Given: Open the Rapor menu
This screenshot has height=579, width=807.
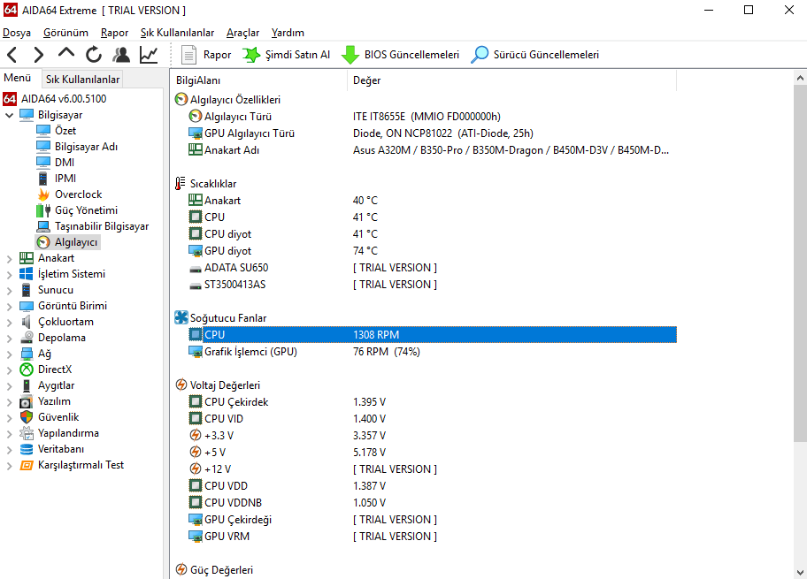Looking at the screenshot, I should tap(114, 33).
